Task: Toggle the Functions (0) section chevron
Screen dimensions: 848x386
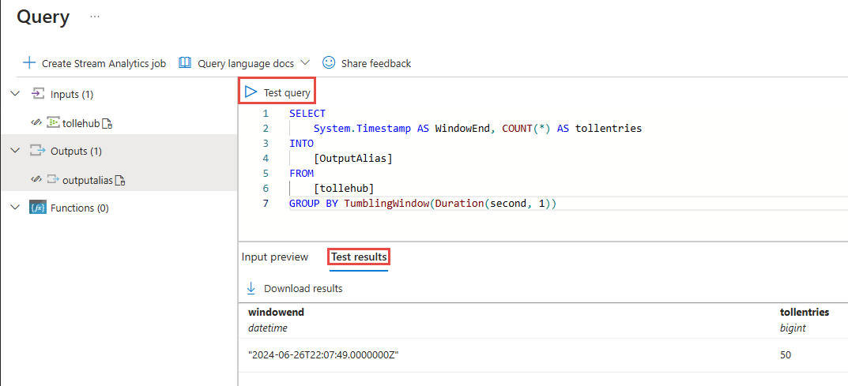Action: click(x=15, y=208)
